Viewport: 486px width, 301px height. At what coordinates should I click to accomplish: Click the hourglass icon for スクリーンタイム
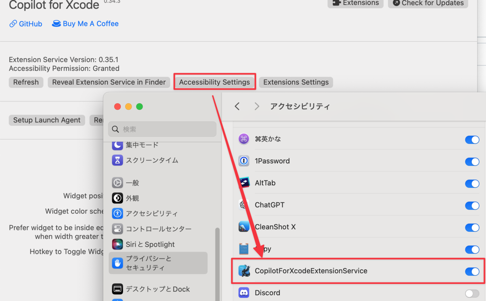117,160
